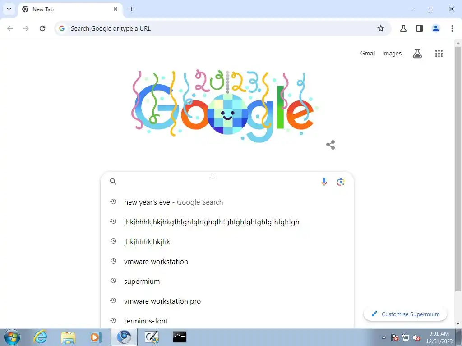Select suggestion "terminus-font"

(227, 321)
